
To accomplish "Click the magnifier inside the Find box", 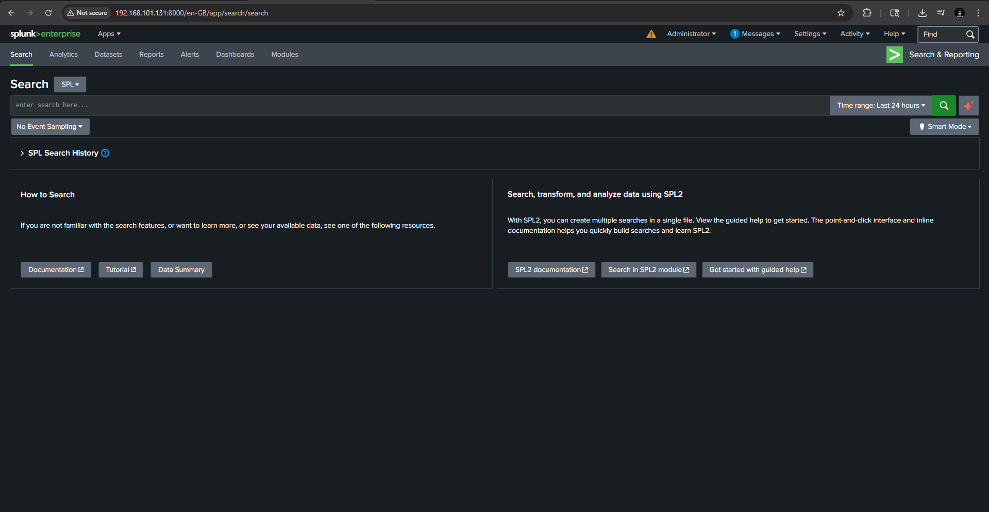I will coord(971,34).
